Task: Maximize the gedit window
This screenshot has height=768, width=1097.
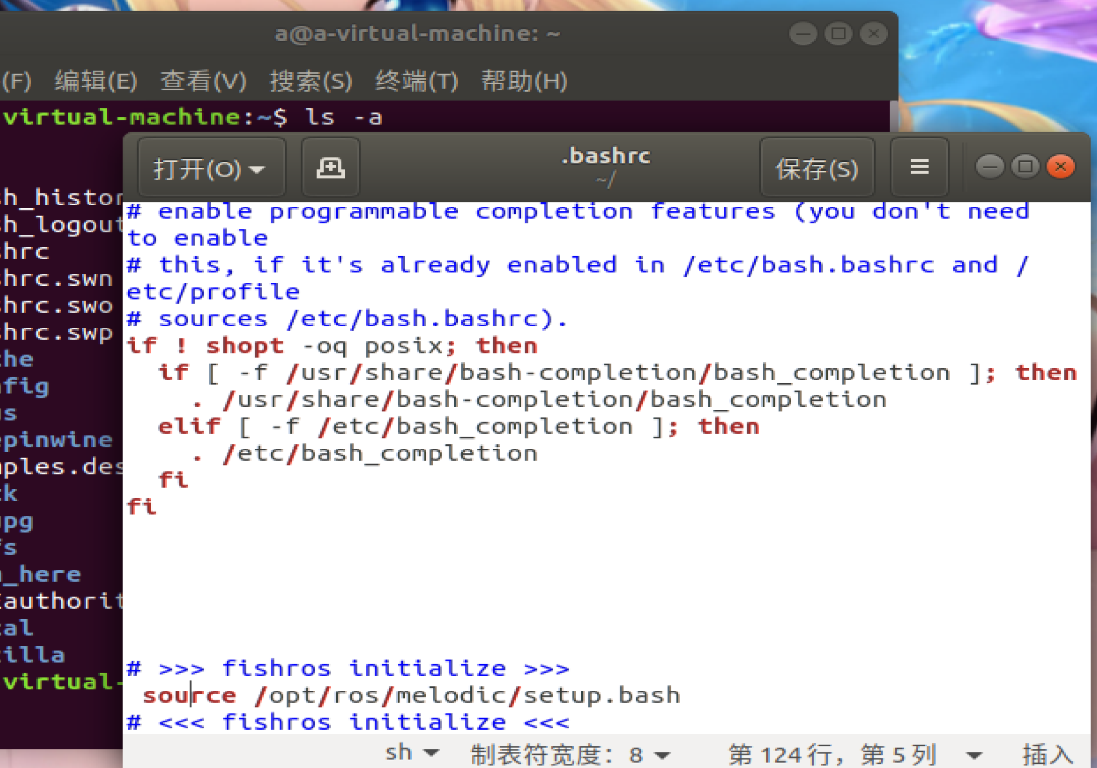Action: 1024,167
